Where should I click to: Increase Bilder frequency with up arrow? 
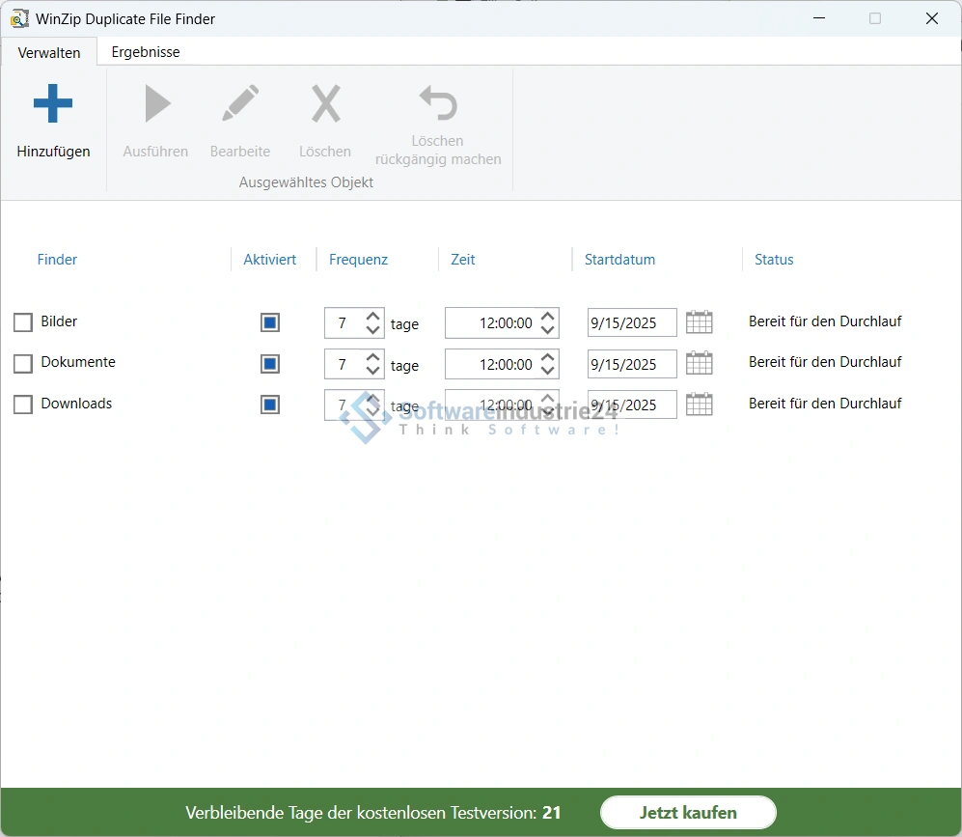coord(373,316)
